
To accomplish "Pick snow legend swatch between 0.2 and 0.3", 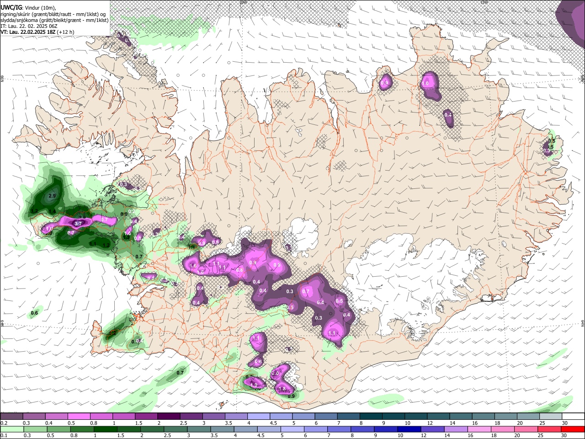I will 11,416.
